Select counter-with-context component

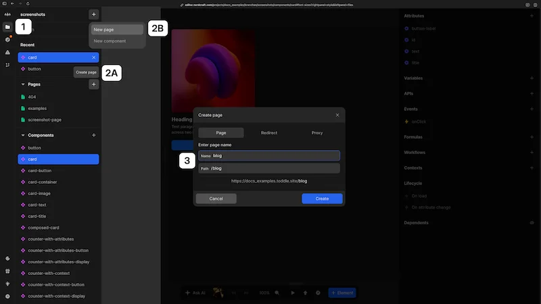[x=58, y=274]
